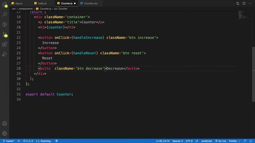Open the Search view in activity bar
This screenshot has width=255, height=143.
pos(4,14)
